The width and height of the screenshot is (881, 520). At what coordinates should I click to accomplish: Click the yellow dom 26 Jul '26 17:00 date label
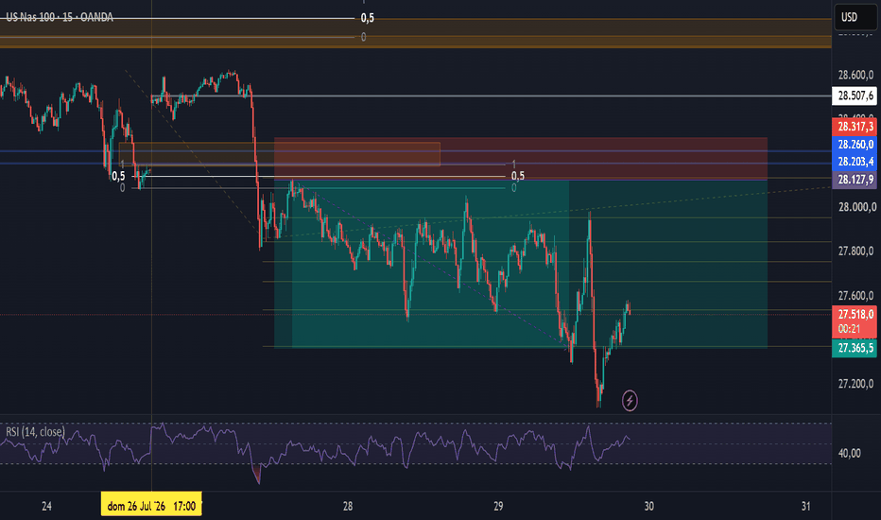151,506
